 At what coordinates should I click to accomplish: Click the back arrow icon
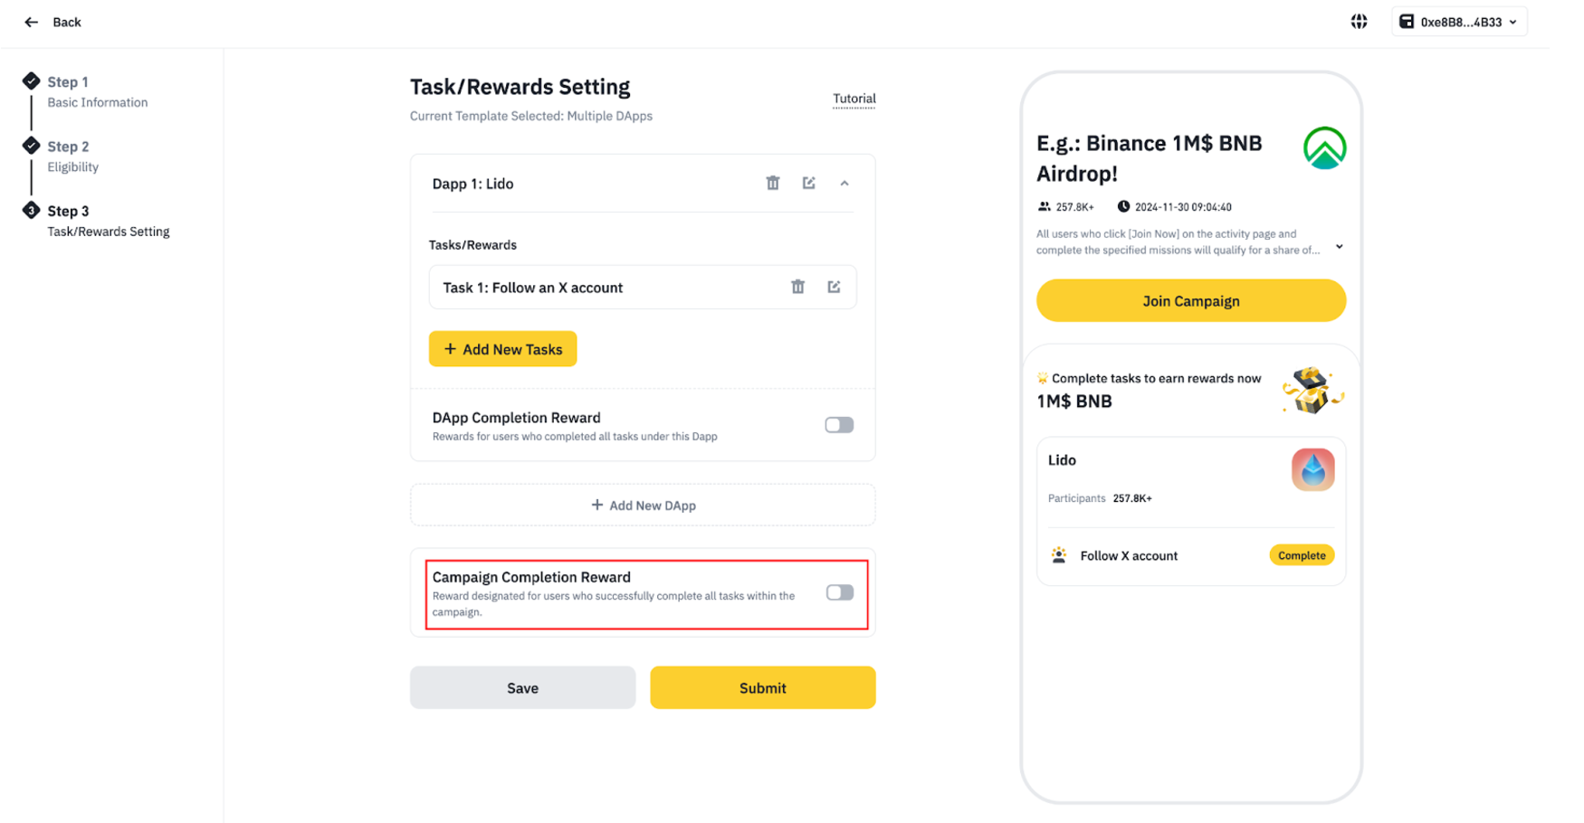coord(32,22)
